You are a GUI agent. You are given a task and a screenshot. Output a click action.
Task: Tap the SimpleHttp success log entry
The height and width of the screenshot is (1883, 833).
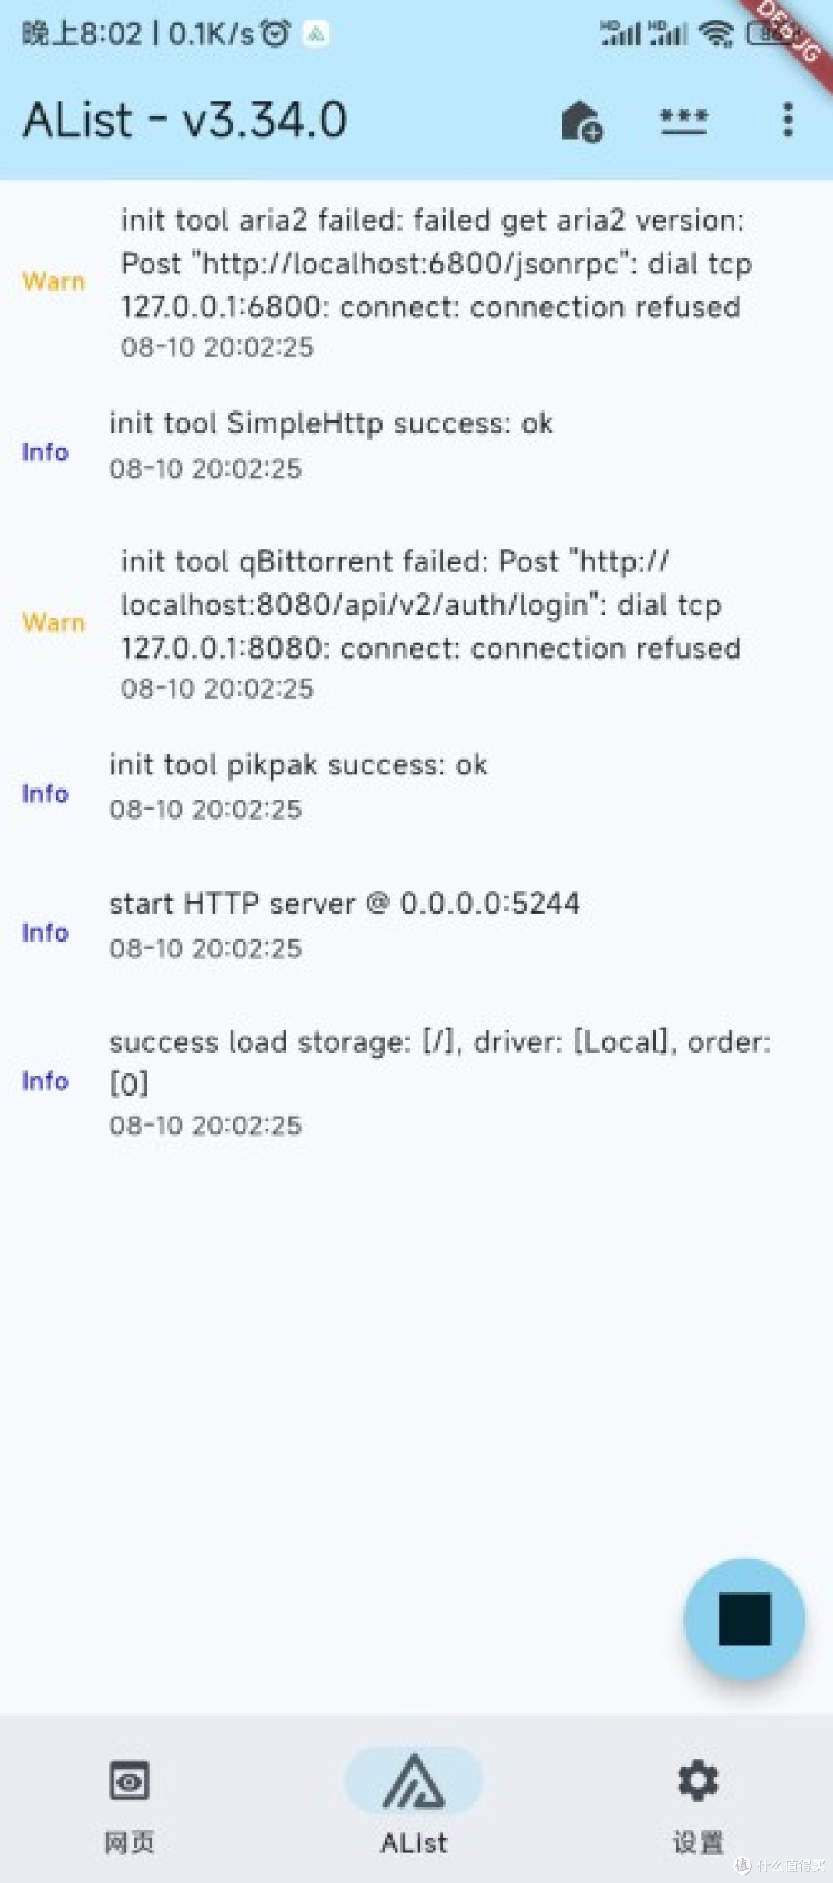tap(332, 445)
